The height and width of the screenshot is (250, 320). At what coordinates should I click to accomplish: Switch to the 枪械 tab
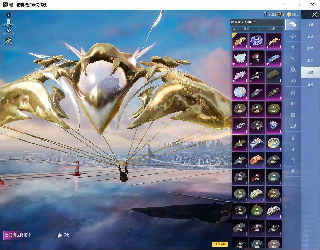[310, 37]
